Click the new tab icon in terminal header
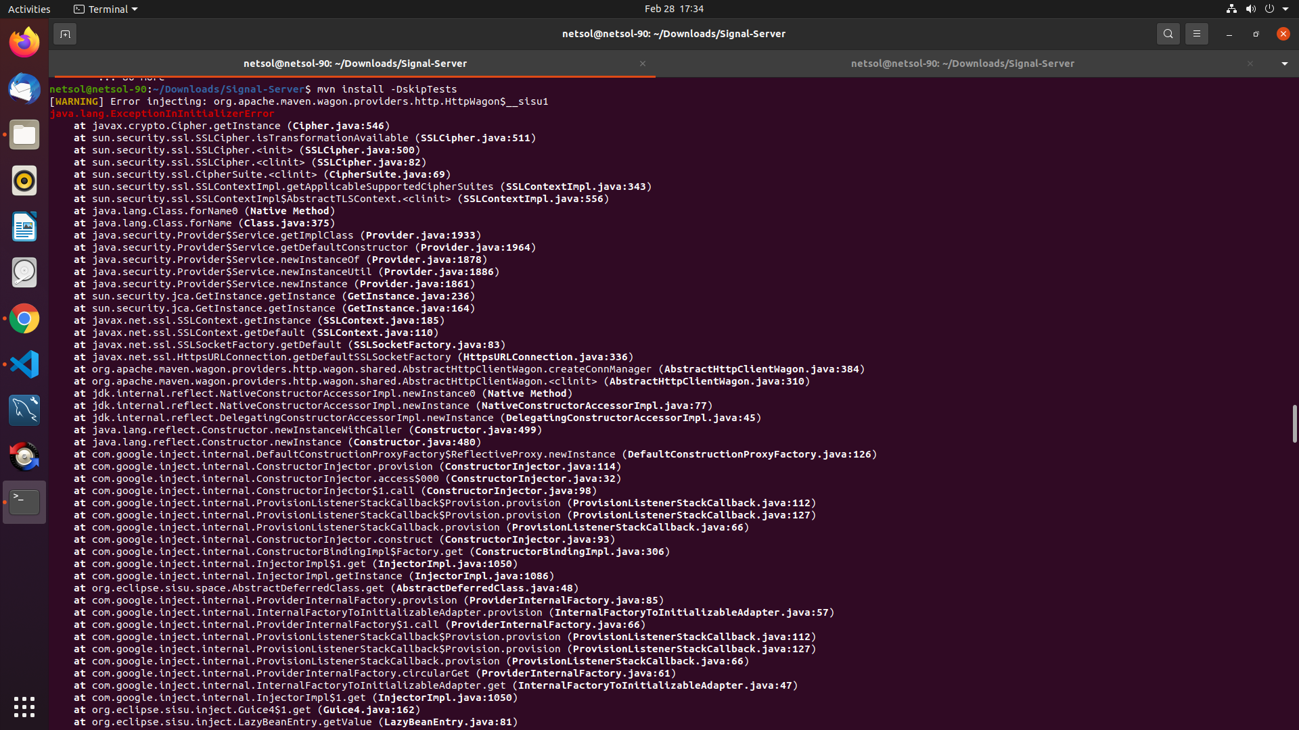 [65, 34]
